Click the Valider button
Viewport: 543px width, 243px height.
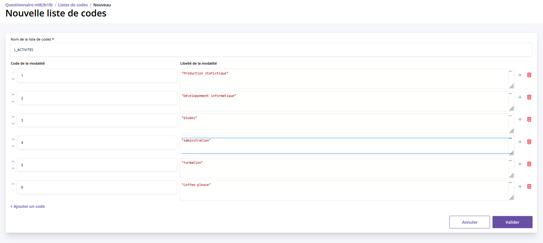[x=512, y=222]
